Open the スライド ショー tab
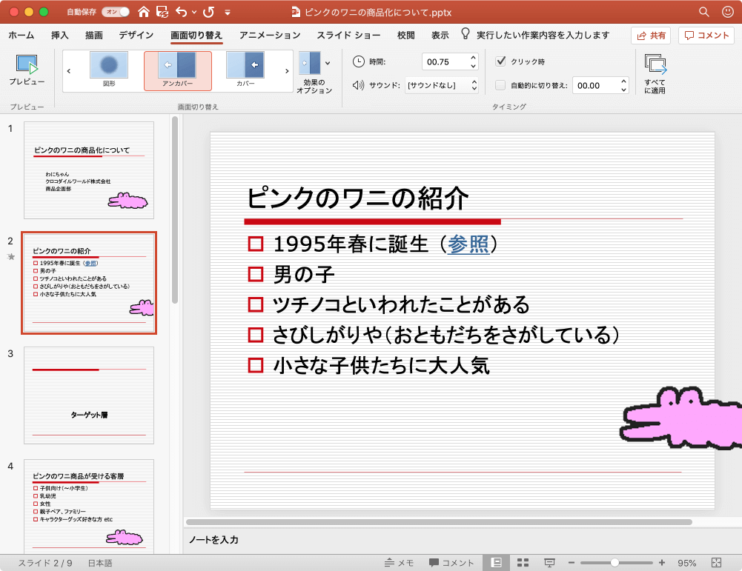This screenshot has height=571, width=742. (348, 35)
